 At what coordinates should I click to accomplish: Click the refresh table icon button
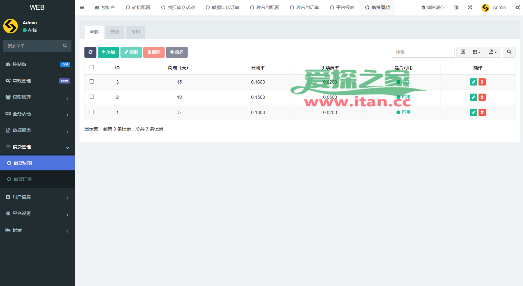pyautogui.click(x=90, y=52)
